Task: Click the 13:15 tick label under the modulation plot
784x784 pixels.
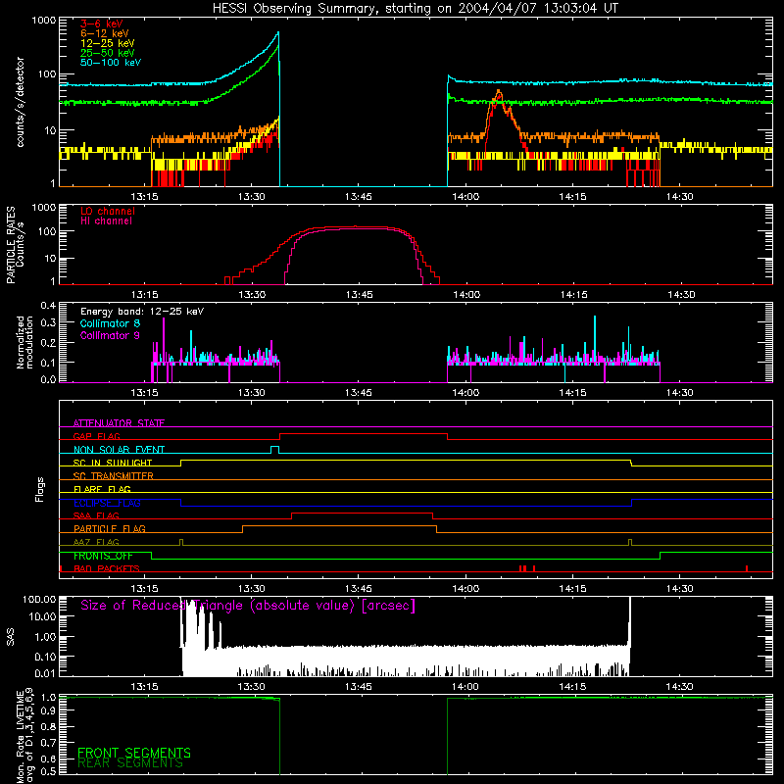Action: tap(144, 393)
